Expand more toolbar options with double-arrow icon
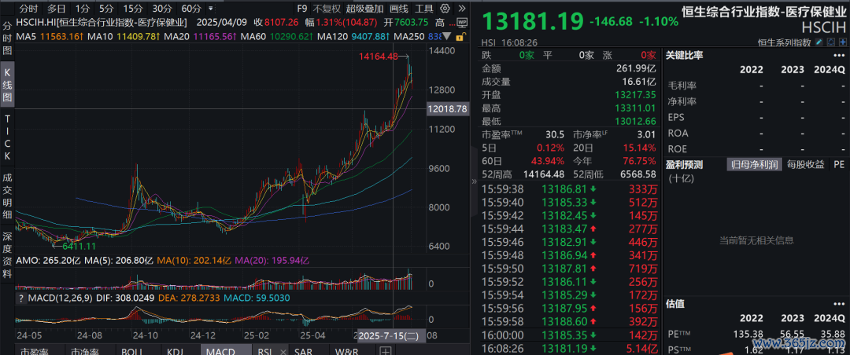Image resolution: width=850 pixels, height=355 pixels. [462, 8]
